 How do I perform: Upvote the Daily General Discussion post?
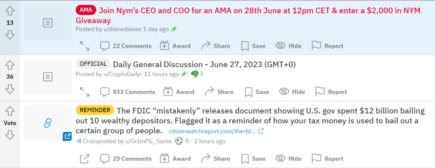coord(10,65)
